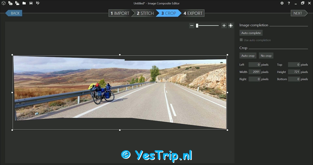Zoom out with the minus button
The height and width of the screenshot is (165, 313).
tap(192, 26)
